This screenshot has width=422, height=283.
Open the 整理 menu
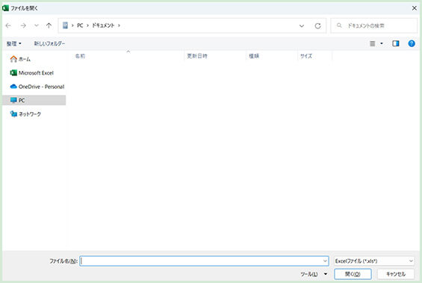point(14,43)
